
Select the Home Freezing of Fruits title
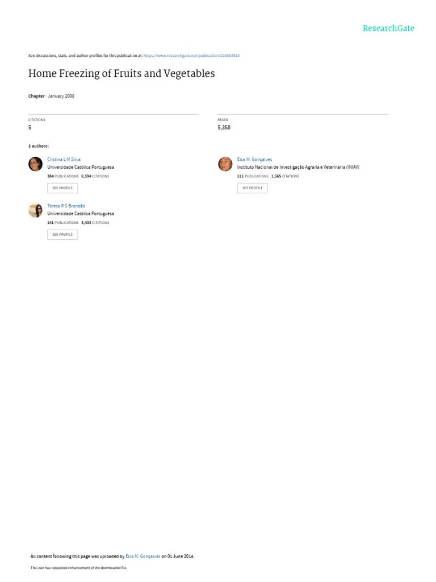pos(121,73)
